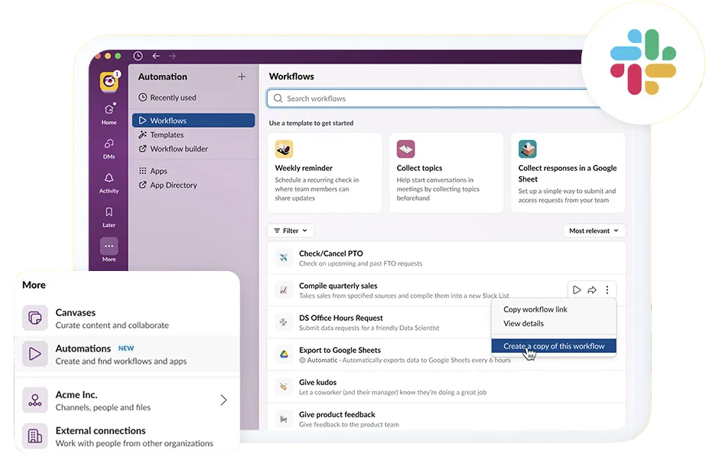
Task: Choose Collect responses in a Google Sheet template
Action: tap(568, 173)
